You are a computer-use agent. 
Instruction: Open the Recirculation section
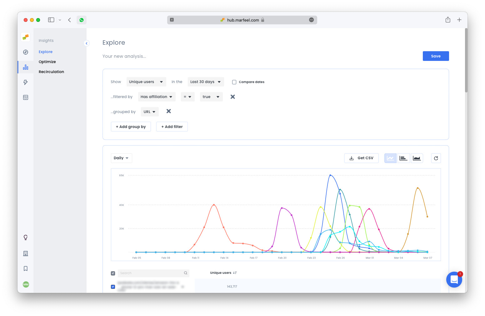click(x=51, y=72)
